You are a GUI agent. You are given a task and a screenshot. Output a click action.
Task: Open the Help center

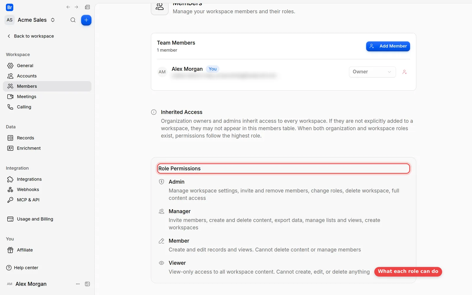point(22,268)
